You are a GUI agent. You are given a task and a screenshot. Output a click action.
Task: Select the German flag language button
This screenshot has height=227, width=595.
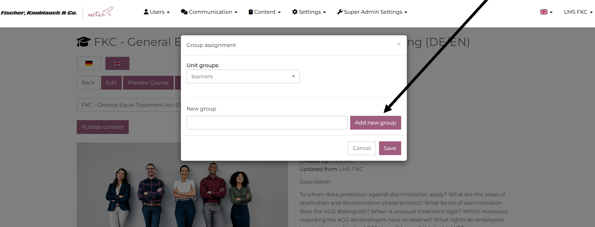(x=89, y=64)
